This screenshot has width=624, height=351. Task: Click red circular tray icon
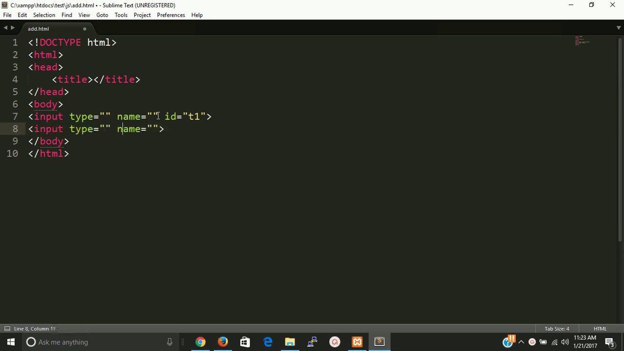[x=532, y=342]
